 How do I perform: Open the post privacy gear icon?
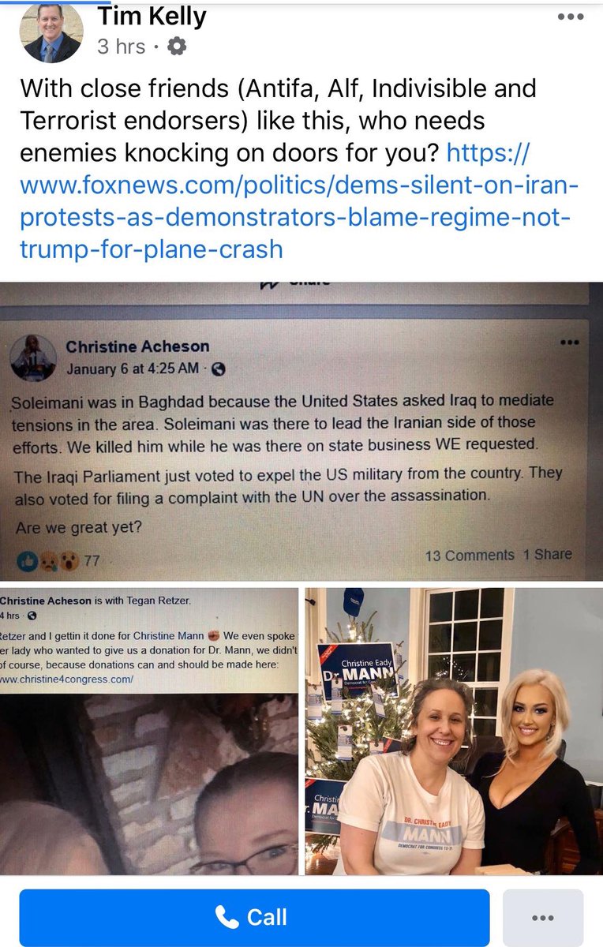click(x=177, y=47)
